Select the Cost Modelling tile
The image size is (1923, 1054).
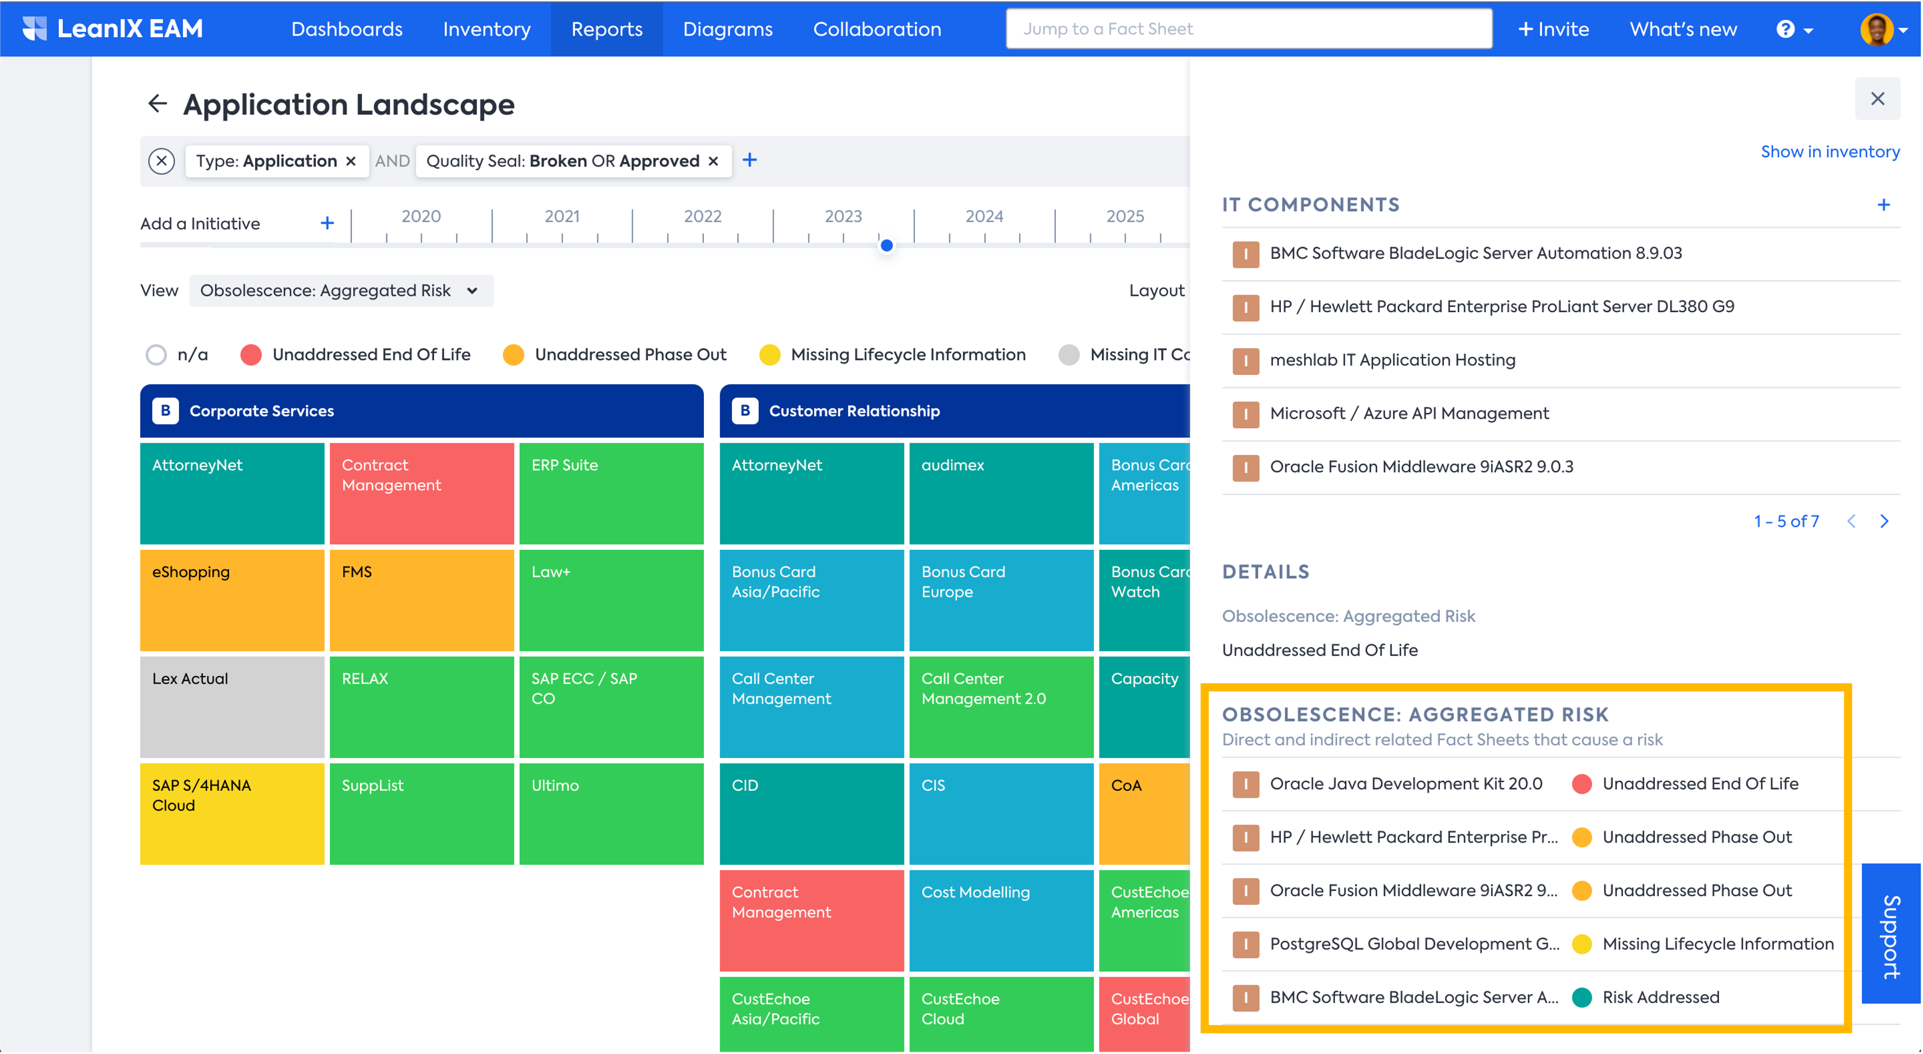(x=1001, y=919)
